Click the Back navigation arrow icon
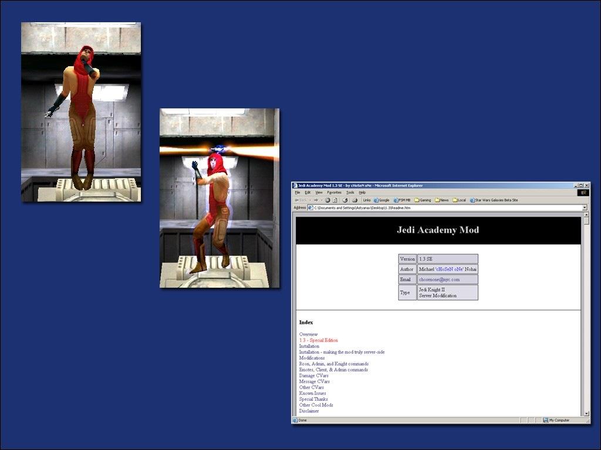 297,200
